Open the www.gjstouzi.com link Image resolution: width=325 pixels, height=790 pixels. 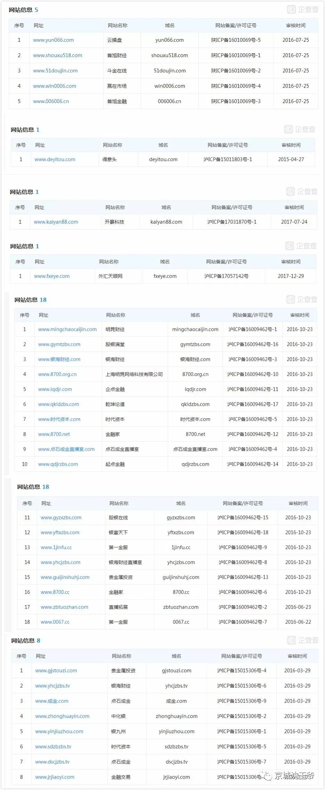(56, 671)
